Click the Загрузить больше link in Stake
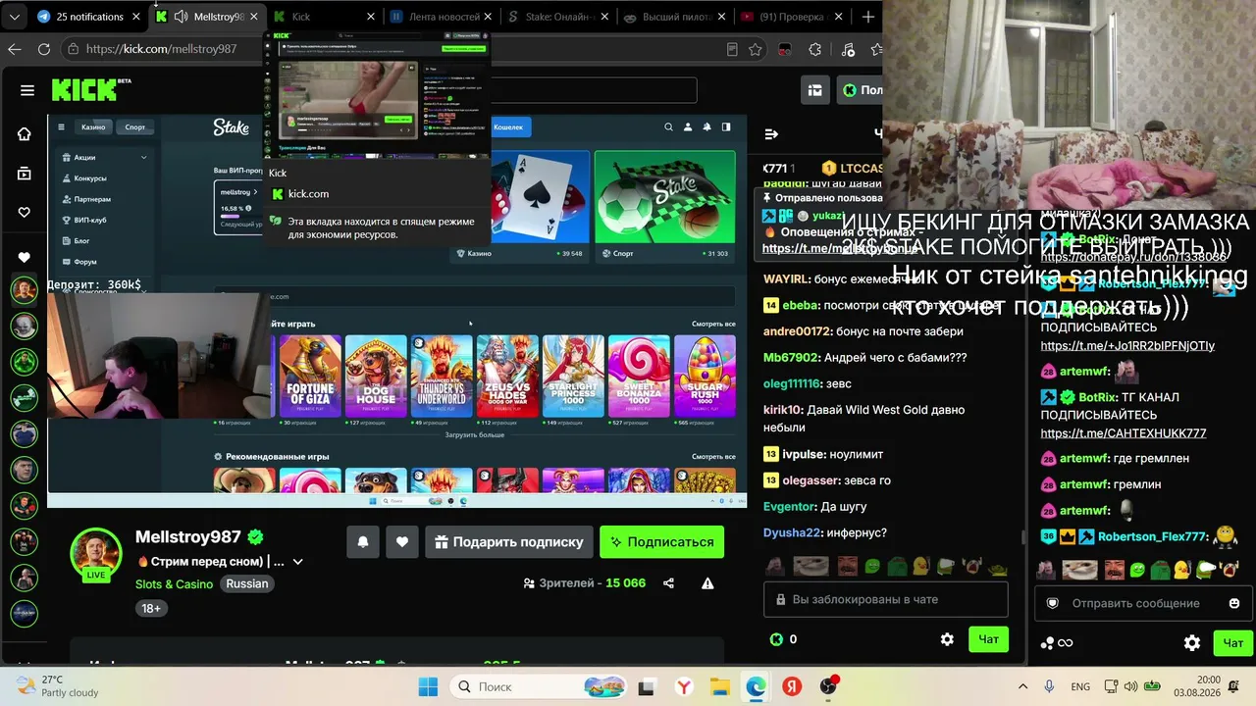This screenshot has height=706, width=1256. coord(475,434)
